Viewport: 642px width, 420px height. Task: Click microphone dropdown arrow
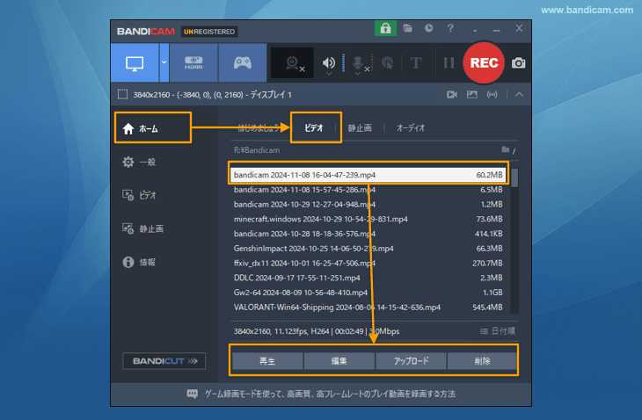tap(357, 74)
